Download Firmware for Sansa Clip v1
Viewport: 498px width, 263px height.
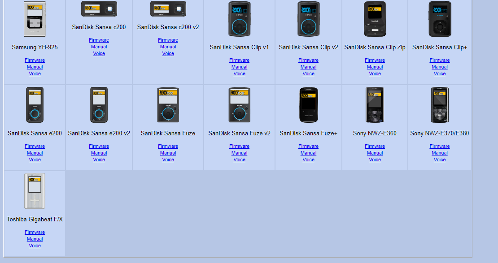pos(239,60)
